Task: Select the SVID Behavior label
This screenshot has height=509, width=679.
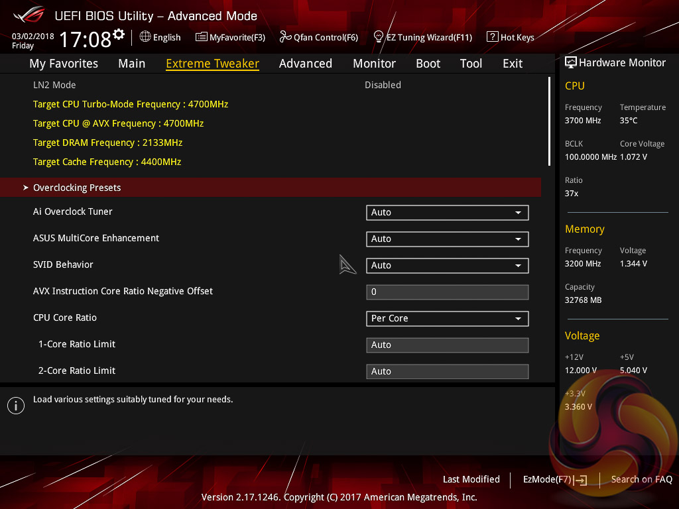Action: click(63, 264)
